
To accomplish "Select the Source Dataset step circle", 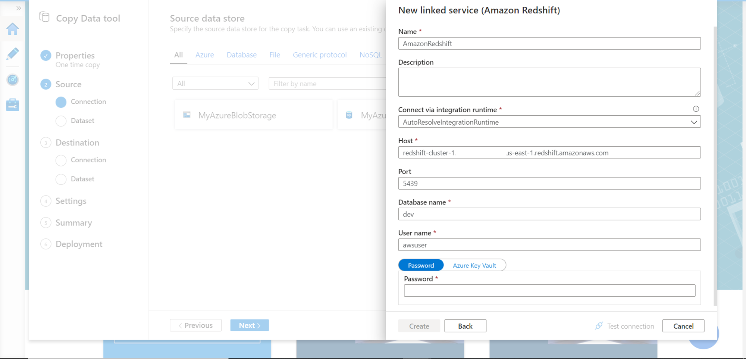I will pyautogui.click(x=61, y=121).
